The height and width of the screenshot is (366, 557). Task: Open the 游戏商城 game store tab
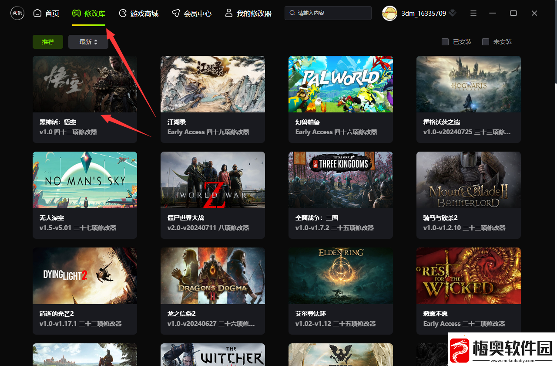(x=138, y=14)
